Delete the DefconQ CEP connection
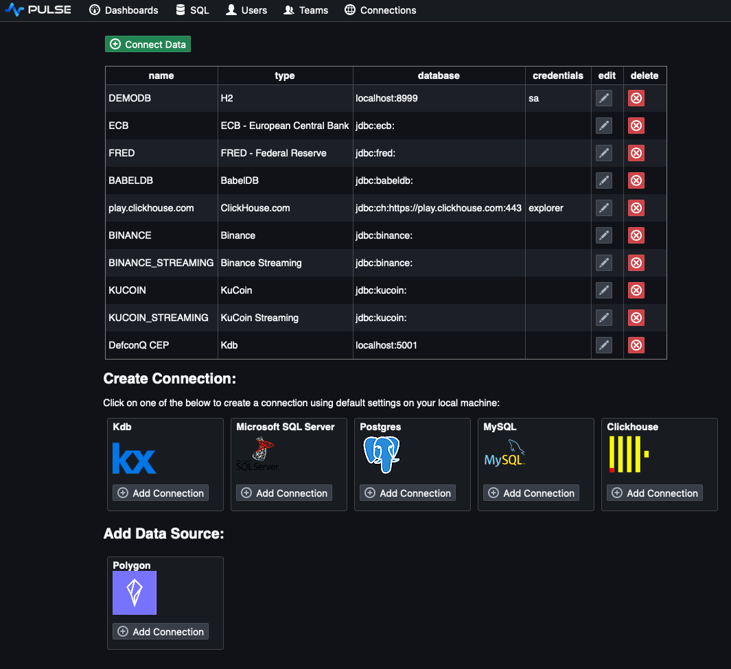 pos(636,345)
